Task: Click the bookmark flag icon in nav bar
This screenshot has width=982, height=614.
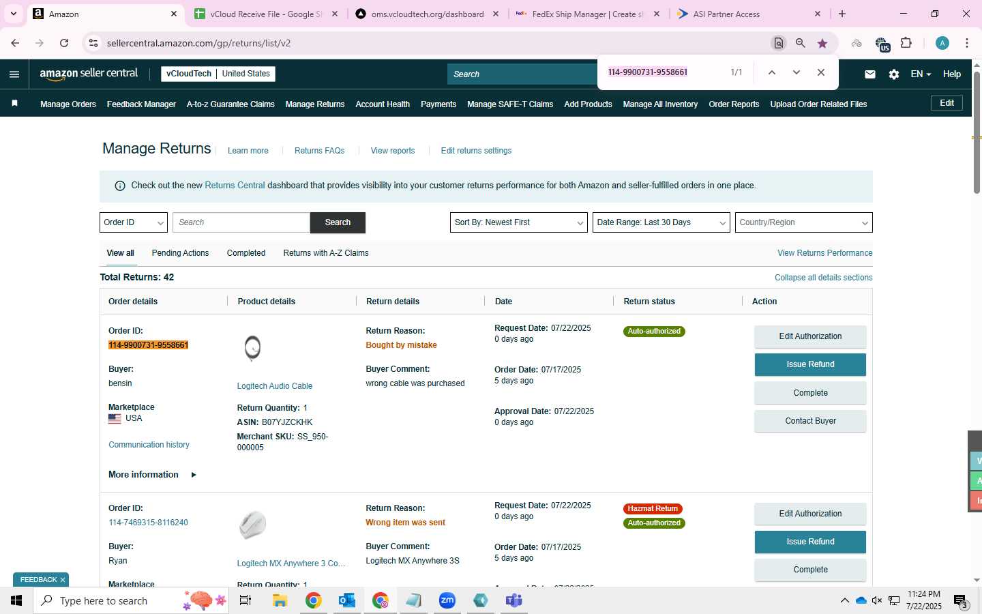Action: 14,104
